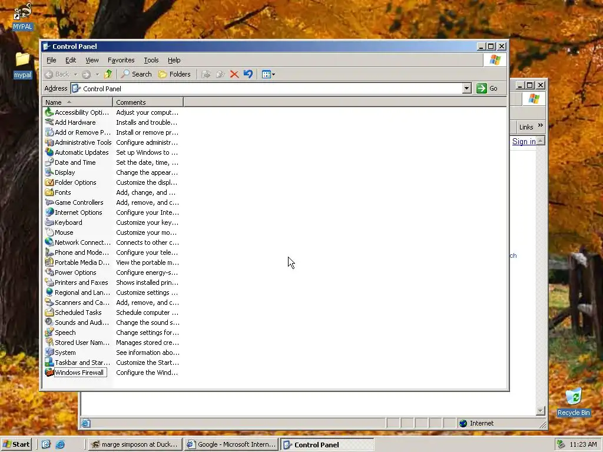The width and height of the screenshot is (603, 452).
Task: Open the Forward button history arrow
Action: click(x=97, y=74)
